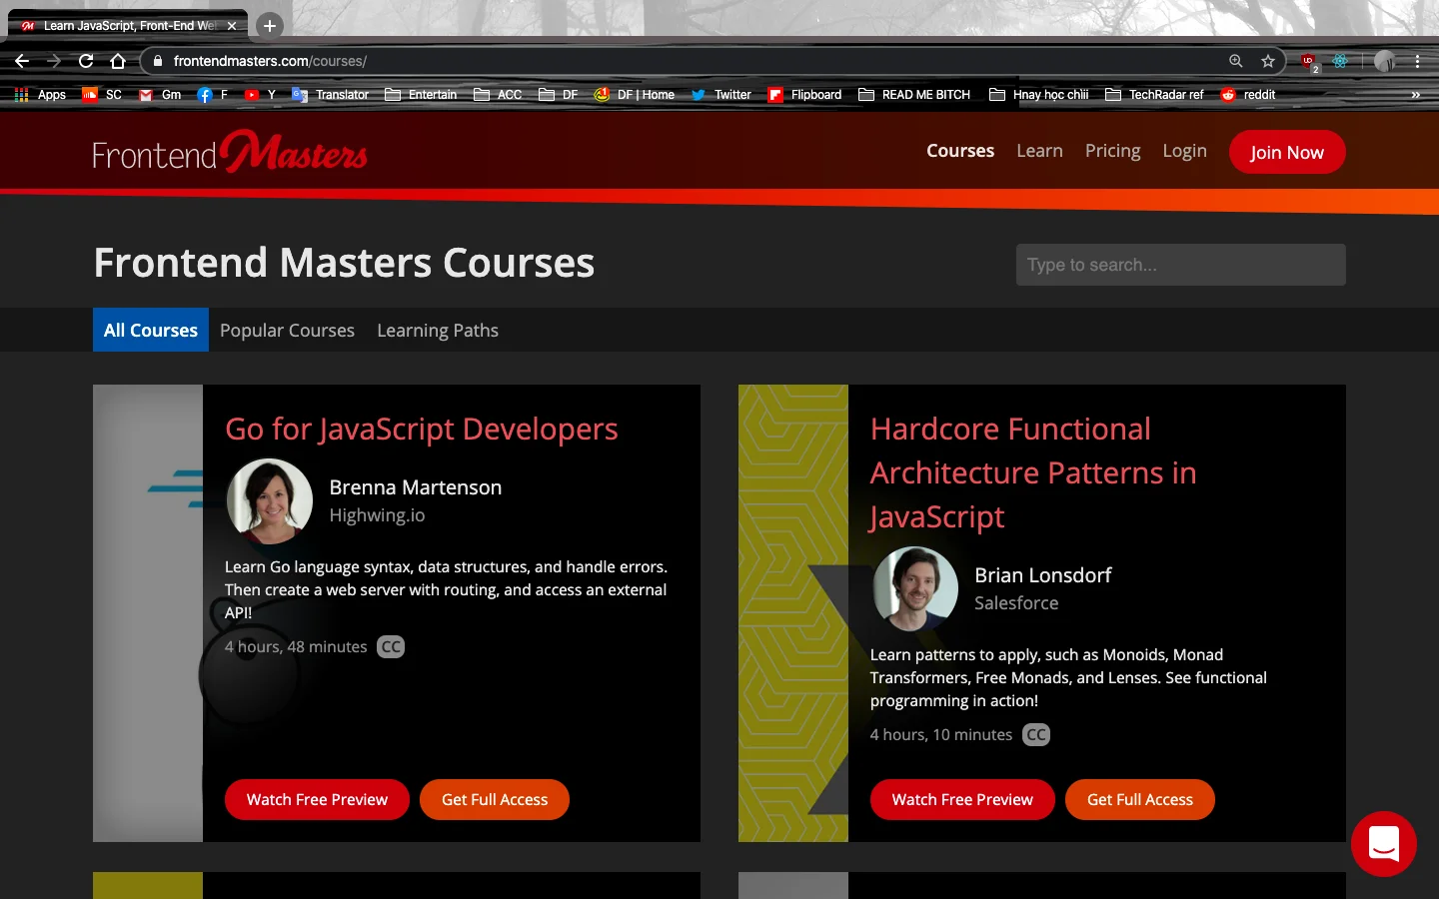This screenshot has width=1439, height=899.
Task: Watch Free Preview of Go for JavaScript Developers
Action: pyautogui.click(x=317, y=799)
